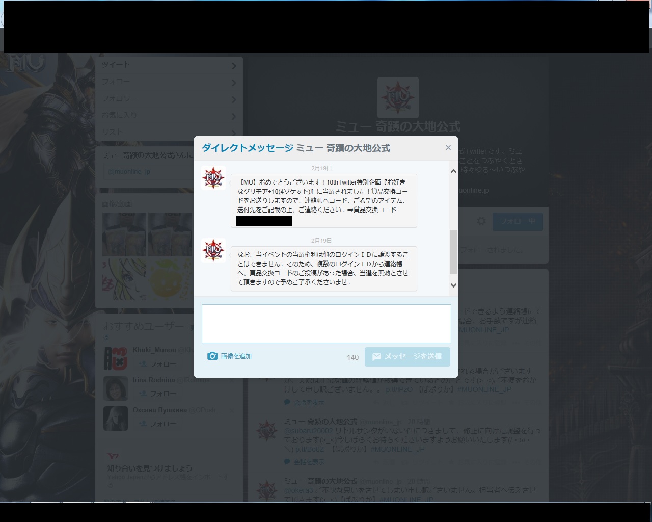Click the p.tl/Bo0Z short link
Screen dimensions: 652x522
pyautogui.click(x=310, y=449)
